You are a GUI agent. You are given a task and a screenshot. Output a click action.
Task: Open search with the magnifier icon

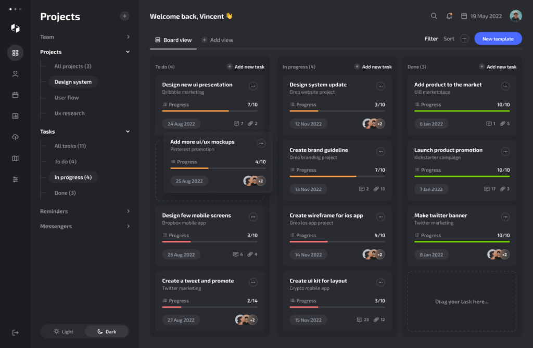point(434,16)
